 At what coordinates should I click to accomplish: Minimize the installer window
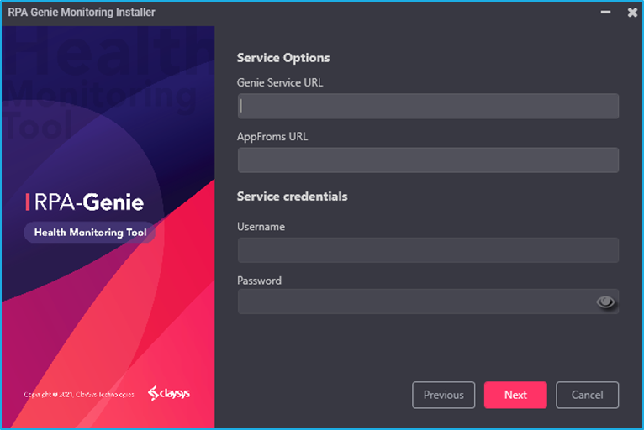604,13
